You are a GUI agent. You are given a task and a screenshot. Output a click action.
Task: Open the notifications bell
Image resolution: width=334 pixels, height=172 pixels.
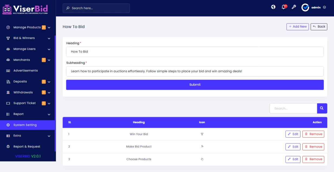click(284, 7)
